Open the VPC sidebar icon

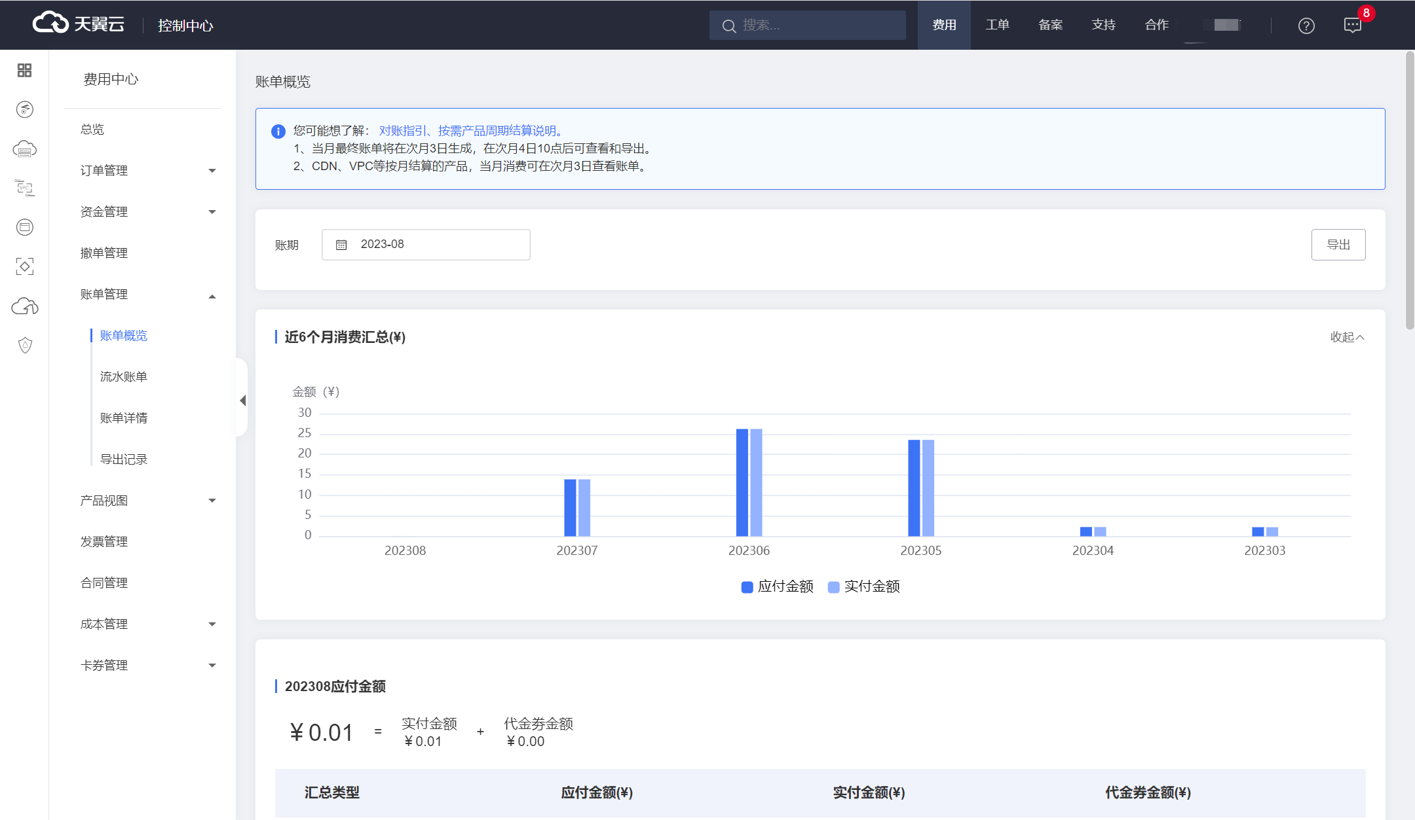[24, 188]
